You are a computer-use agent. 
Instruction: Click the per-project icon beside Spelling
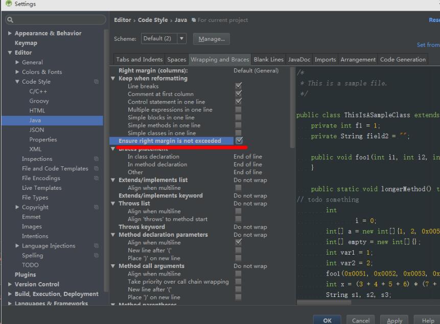click(x=96, y=255)
